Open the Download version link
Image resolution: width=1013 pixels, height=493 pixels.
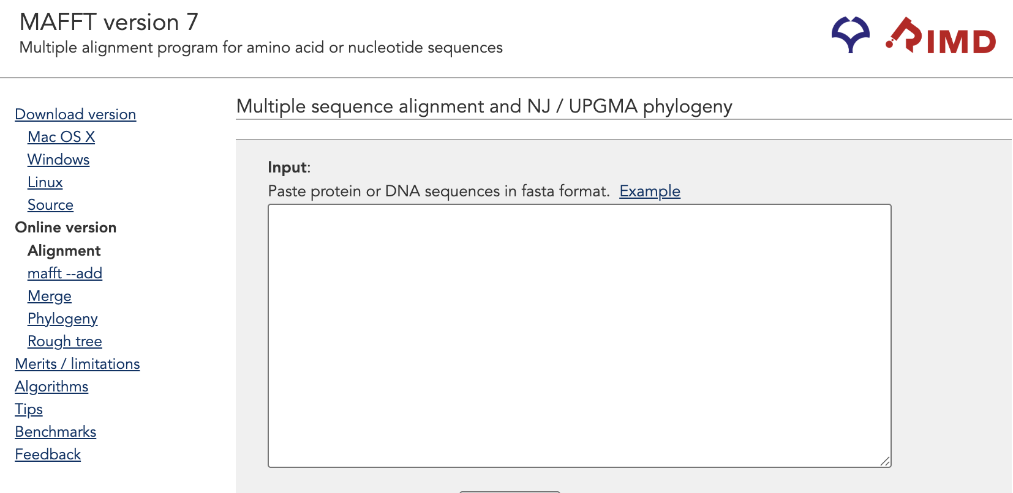[75, 114]
